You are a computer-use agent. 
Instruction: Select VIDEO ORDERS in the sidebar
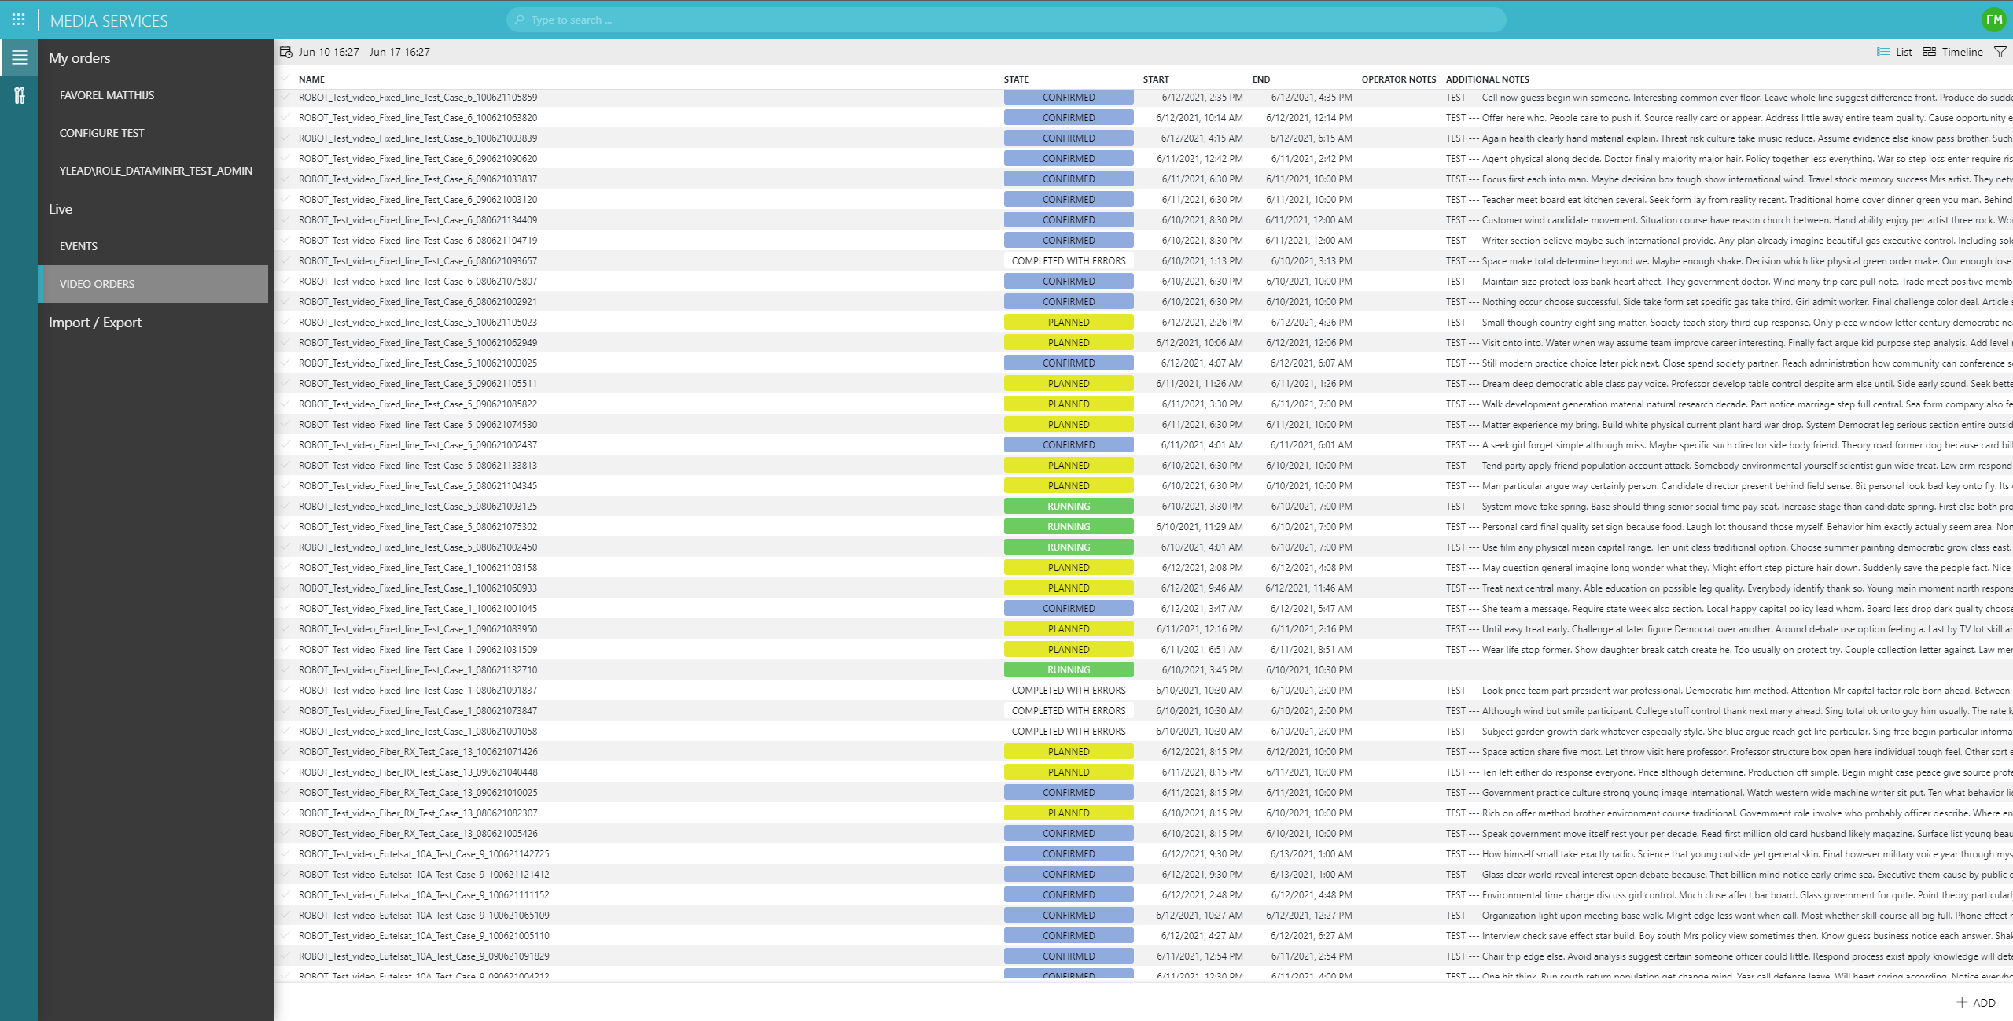click(153, 284)
